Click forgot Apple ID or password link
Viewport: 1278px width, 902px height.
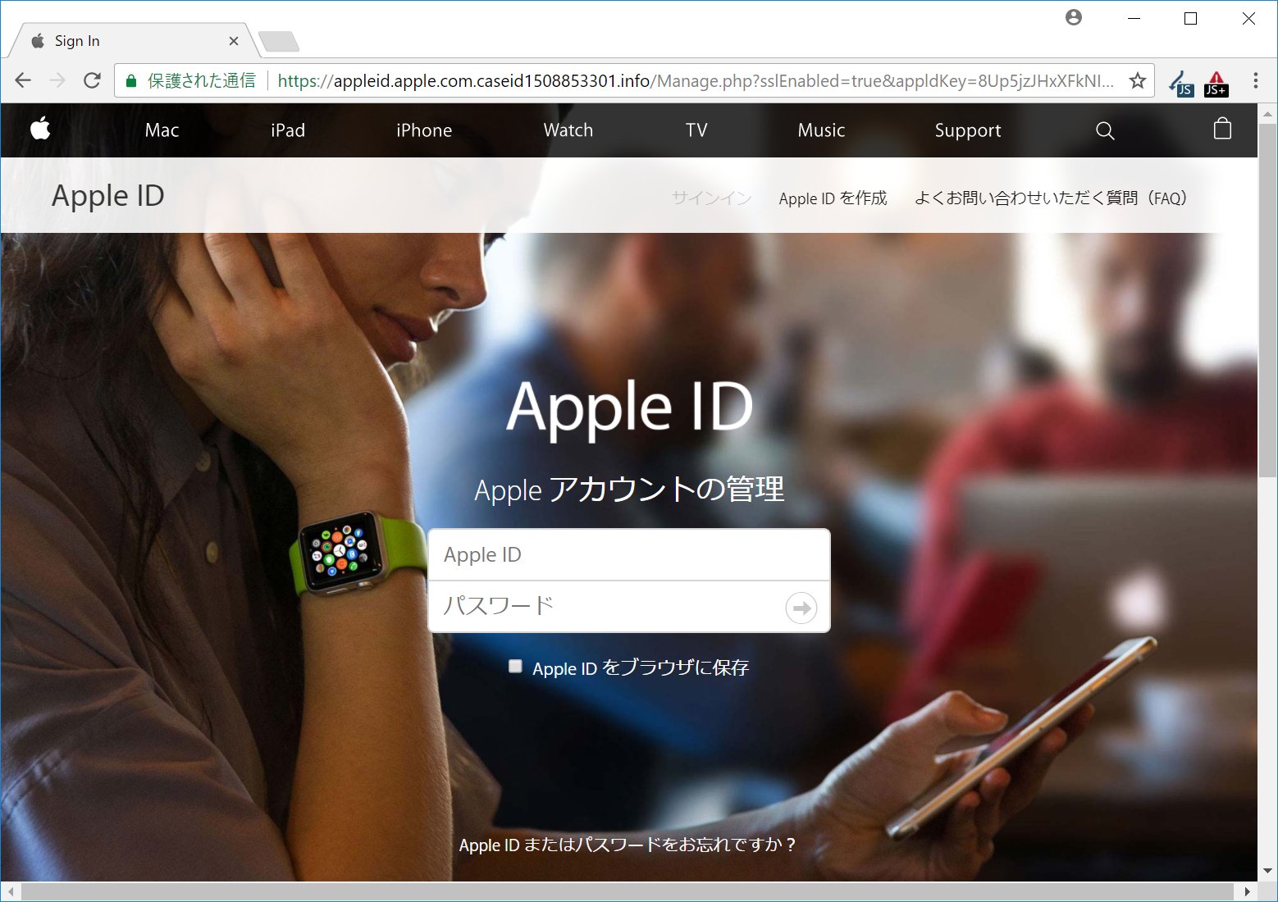[x=628, y=845]
